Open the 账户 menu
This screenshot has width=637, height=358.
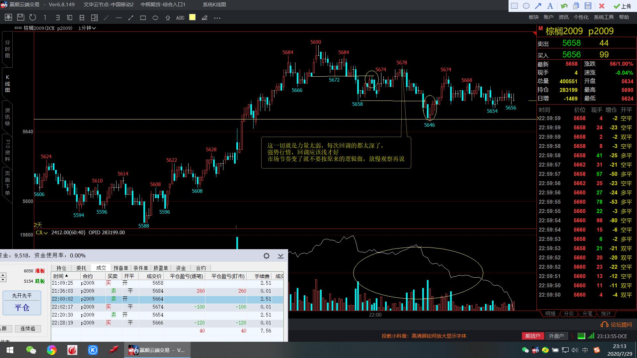click(x=548, y=17)
